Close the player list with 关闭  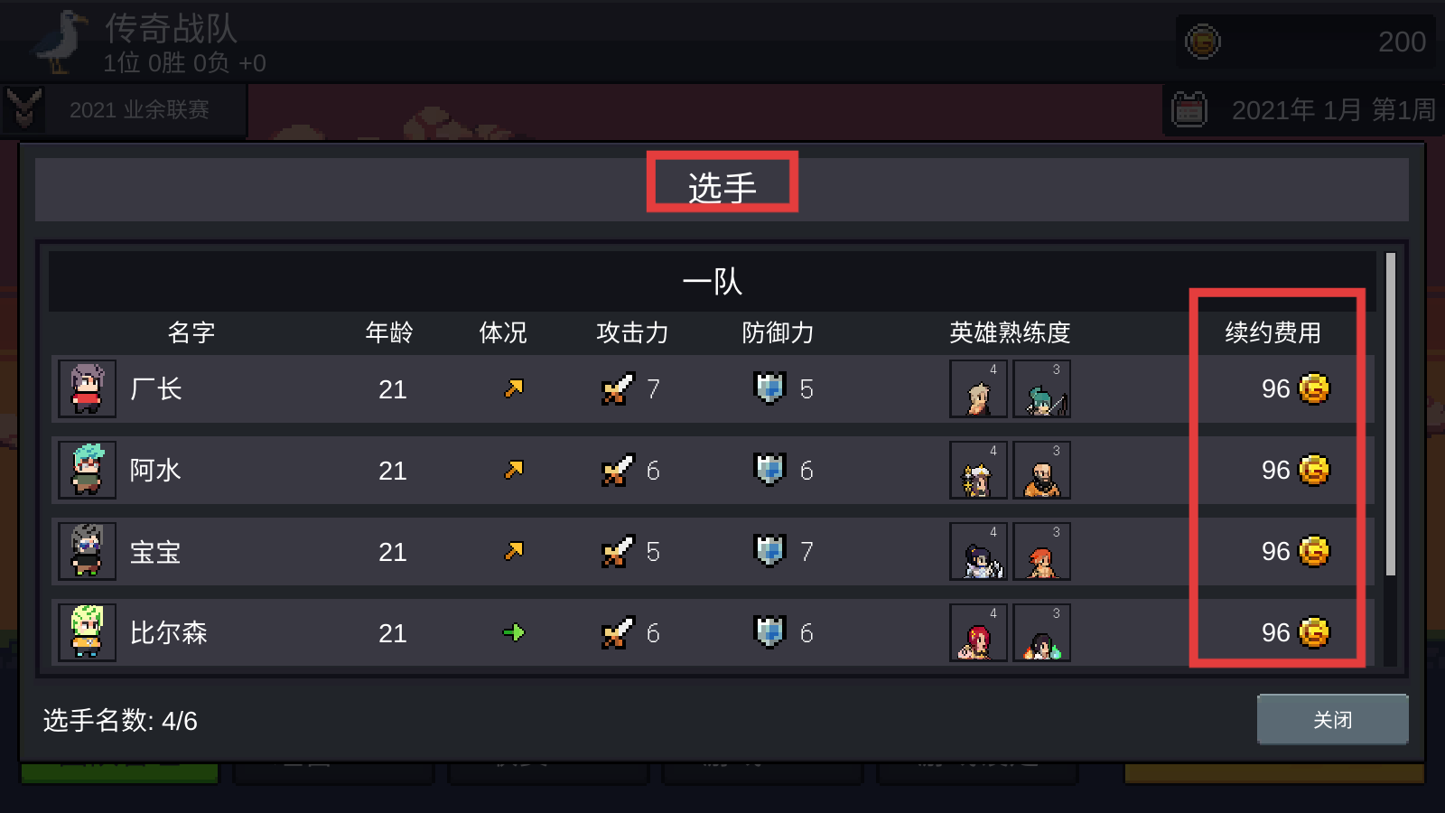click(x=1332, y=719)
